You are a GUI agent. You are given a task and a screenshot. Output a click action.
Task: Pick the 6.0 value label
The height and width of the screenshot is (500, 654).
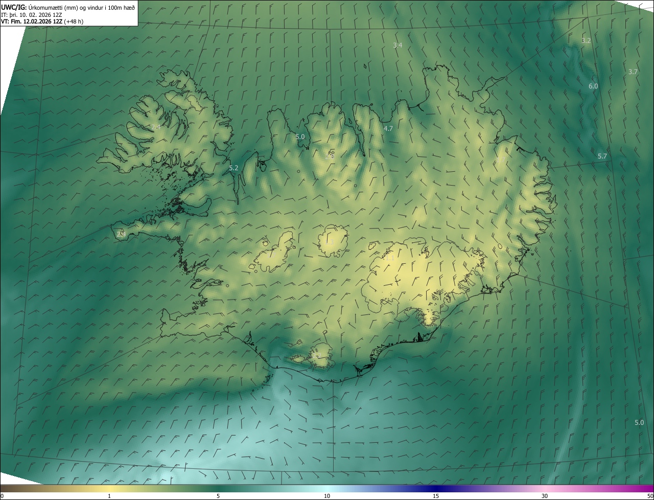(593, 86)
